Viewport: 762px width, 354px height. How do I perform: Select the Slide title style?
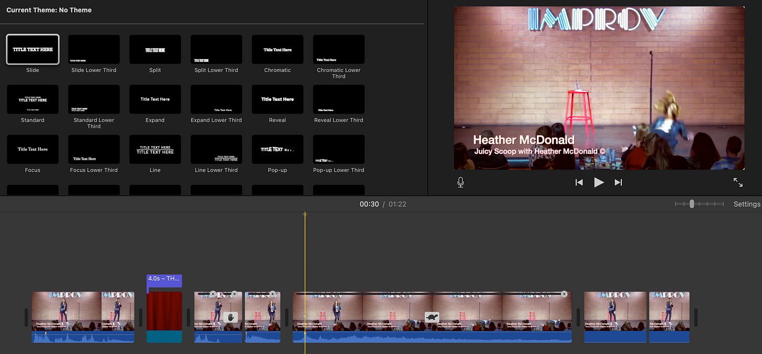[32, 50]
